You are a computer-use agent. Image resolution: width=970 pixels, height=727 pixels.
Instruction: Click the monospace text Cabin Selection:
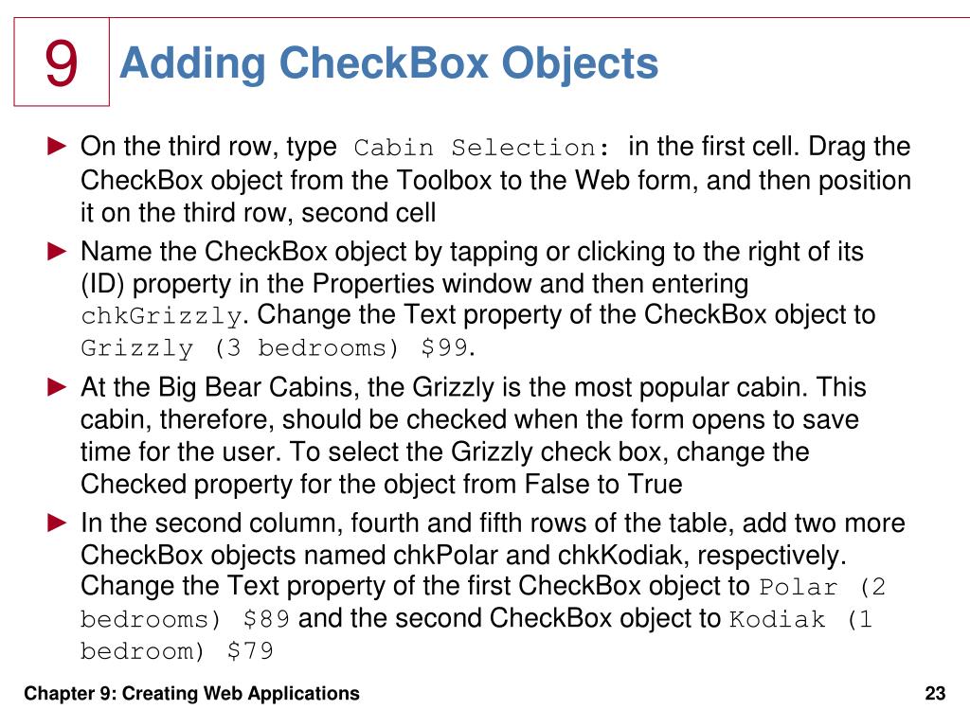[481, 148]
